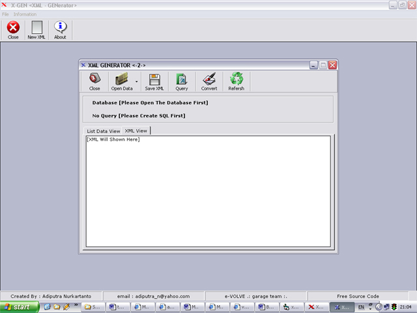This screenshot has width=417, height=313.
Task: Refresh the view with the recycle icon
Action: point(236,81)
